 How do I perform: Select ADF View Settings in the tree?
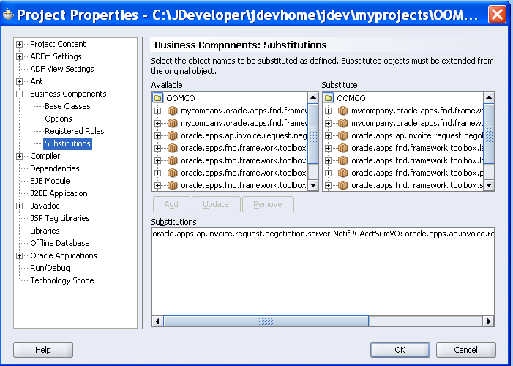[x=62, y=69]
